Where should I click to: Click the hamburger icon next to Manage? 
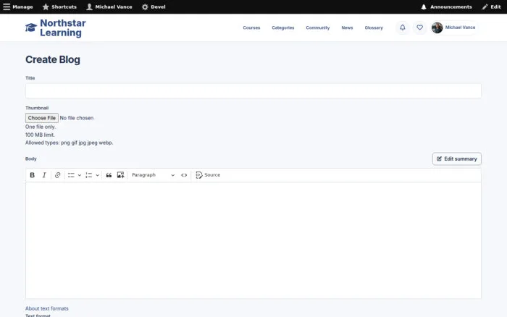point(7,7)
